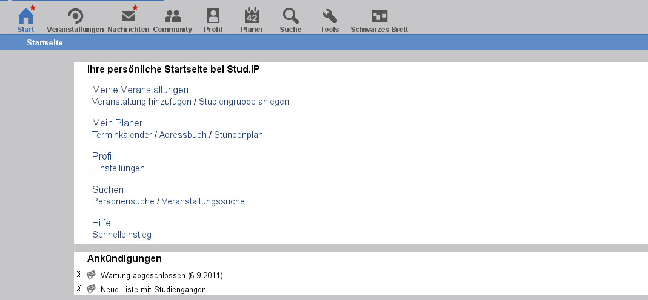Open the Adressbuch link

click(x=182, y=135)
